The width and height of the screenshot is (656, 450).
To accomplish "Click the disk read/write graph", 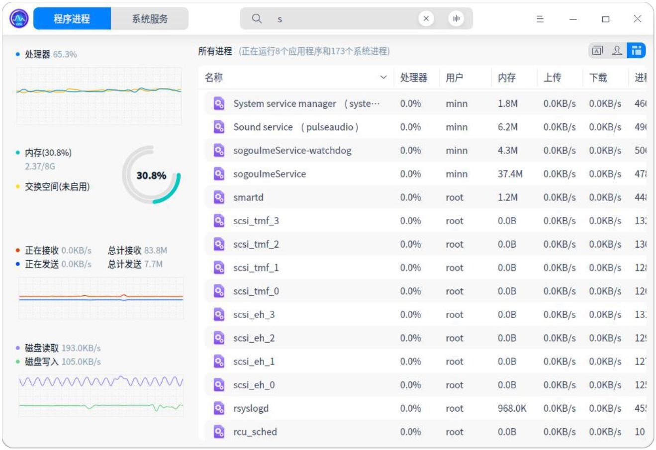I will (x=101, y=395).
